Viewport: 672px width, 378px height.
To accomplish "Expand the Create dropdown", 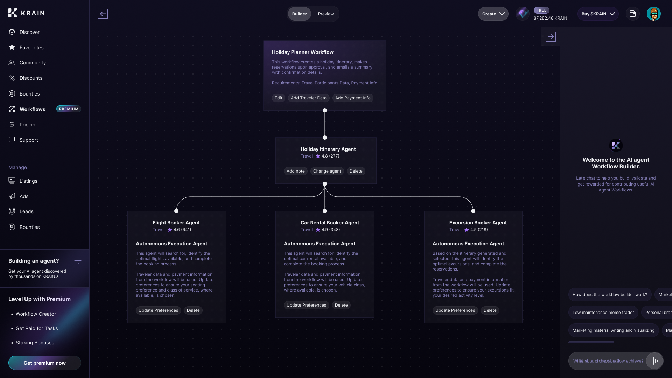I will point(493,14).
